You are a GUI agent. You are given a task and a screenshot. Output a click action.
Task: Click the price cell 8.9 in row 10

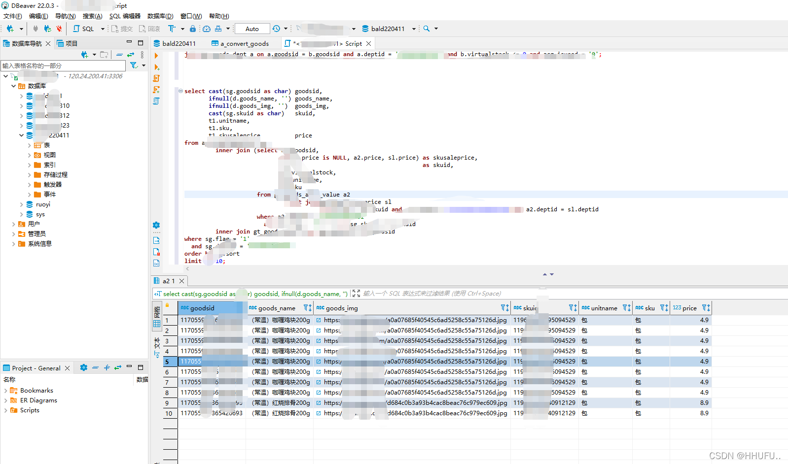point(690,413)
